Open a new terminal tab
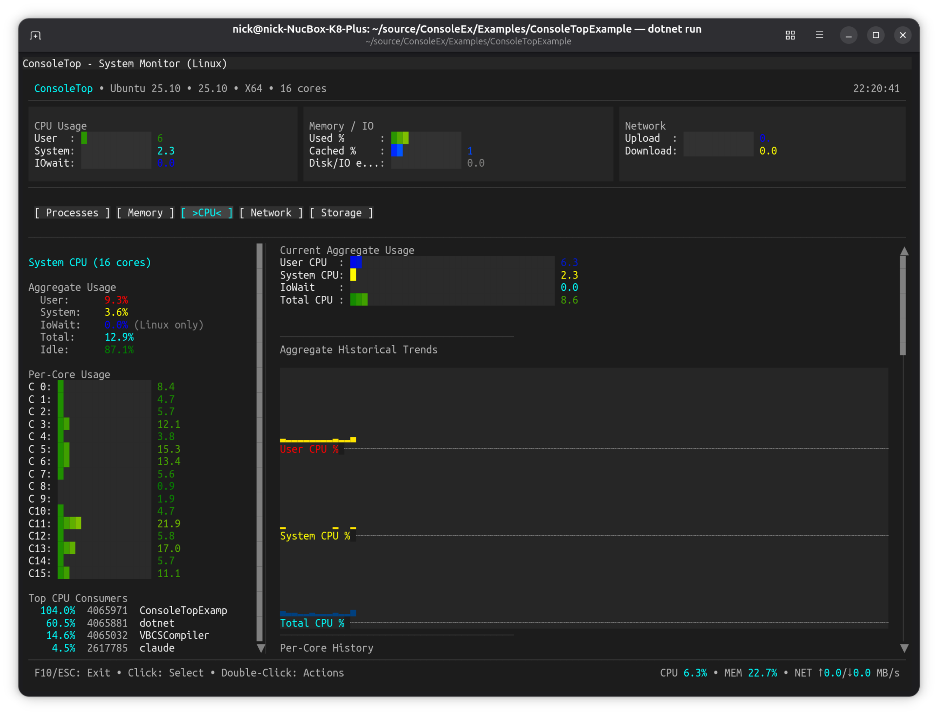The height and width of the screenshot is (715, 938). (x=36, y=35)
